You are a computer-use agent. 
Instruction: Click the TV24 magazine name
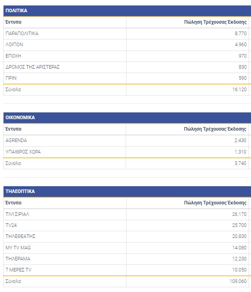point(12,225)
